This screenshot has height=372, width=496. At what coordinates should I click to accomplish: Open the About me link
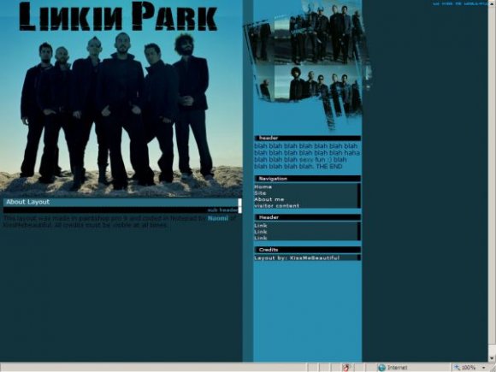point(269,199)
